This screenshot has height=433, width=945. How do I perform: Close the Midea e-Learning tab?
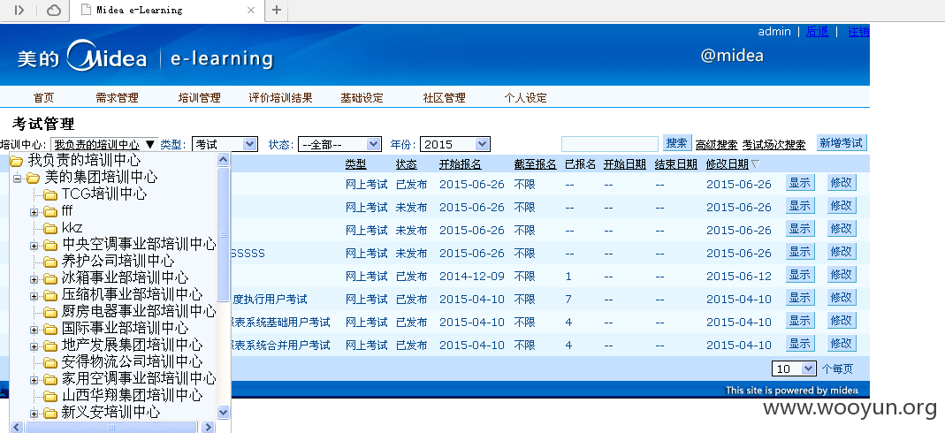(251, 10)
